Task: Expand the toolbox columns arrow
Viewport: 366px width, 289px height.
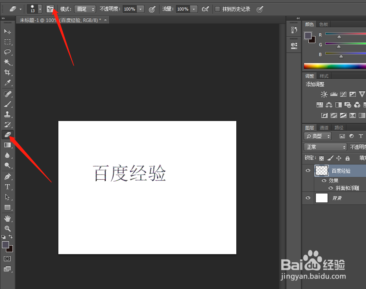Action: click(3, 18)
